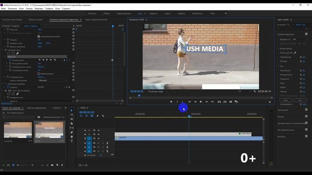Open the blend mode dropdown
The height and width of the screenshot is (175, 312).
(x=53, y=80)
